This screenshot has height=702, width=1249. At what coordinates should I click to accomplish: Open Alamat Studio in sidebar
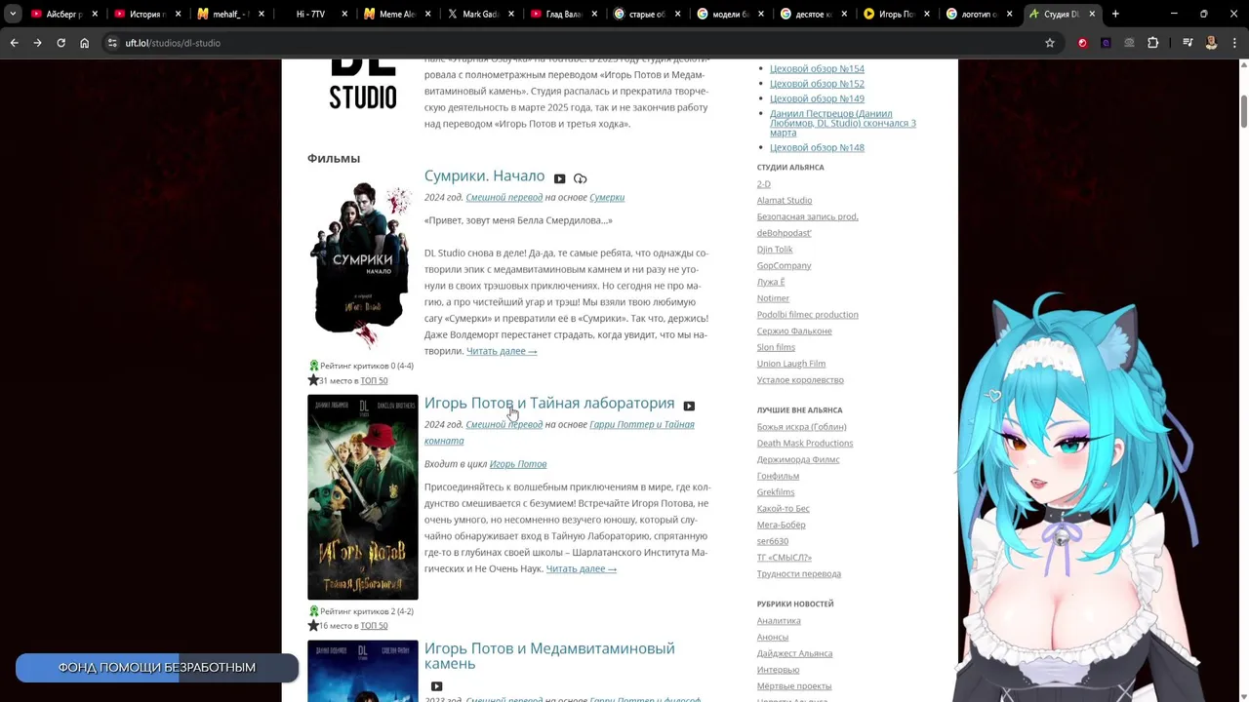[x=785, y=201]
